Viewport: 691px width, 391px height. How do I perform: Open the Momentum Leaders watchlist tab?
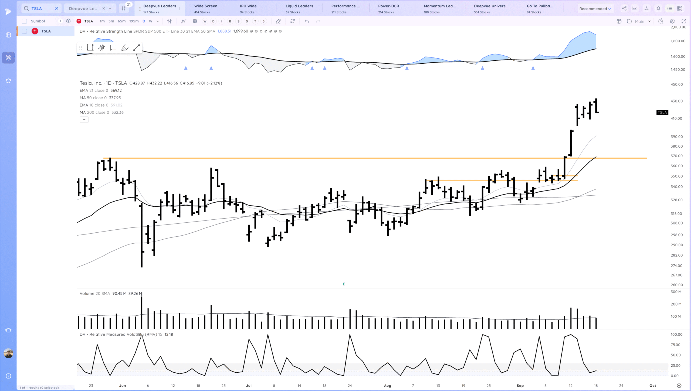(x=439, y=9)
